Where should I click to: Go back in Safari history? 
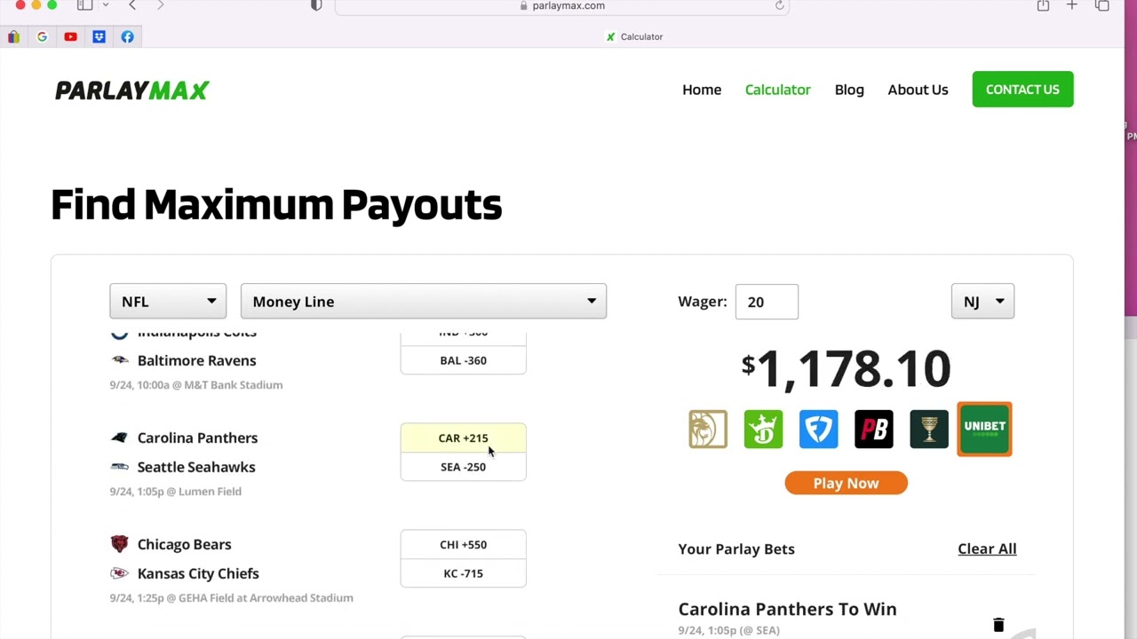click(x=132, y=5)
